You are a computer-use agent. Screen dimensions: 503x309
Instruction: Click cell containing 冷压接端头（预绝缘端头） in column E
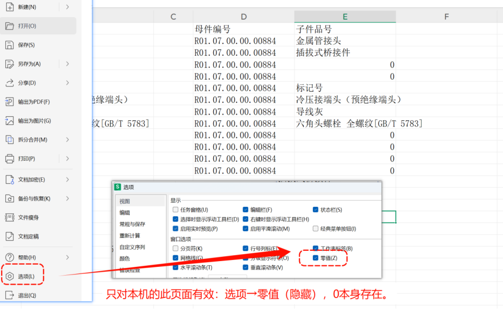(x=345, y=100)
